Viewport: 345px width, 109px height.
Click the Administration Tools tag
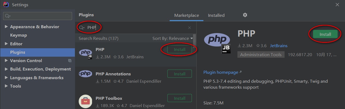(x=261, y=54)
